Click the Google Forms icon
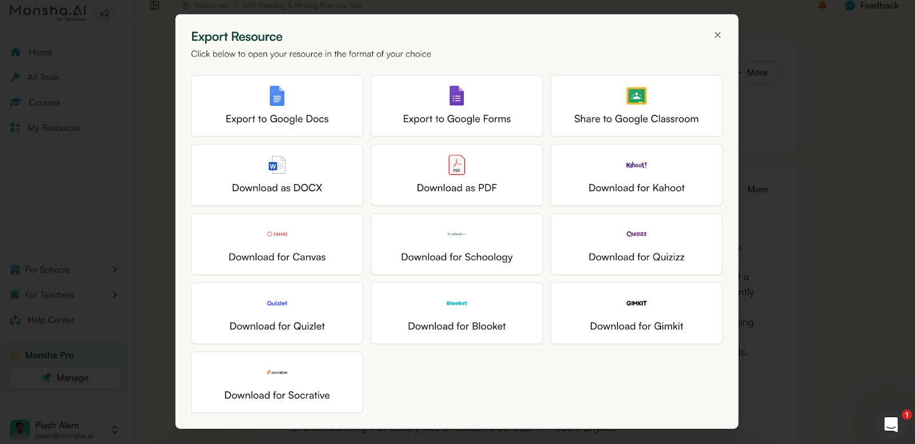Image resolution: width=915 pixels, height=444 pixels. 456,96
